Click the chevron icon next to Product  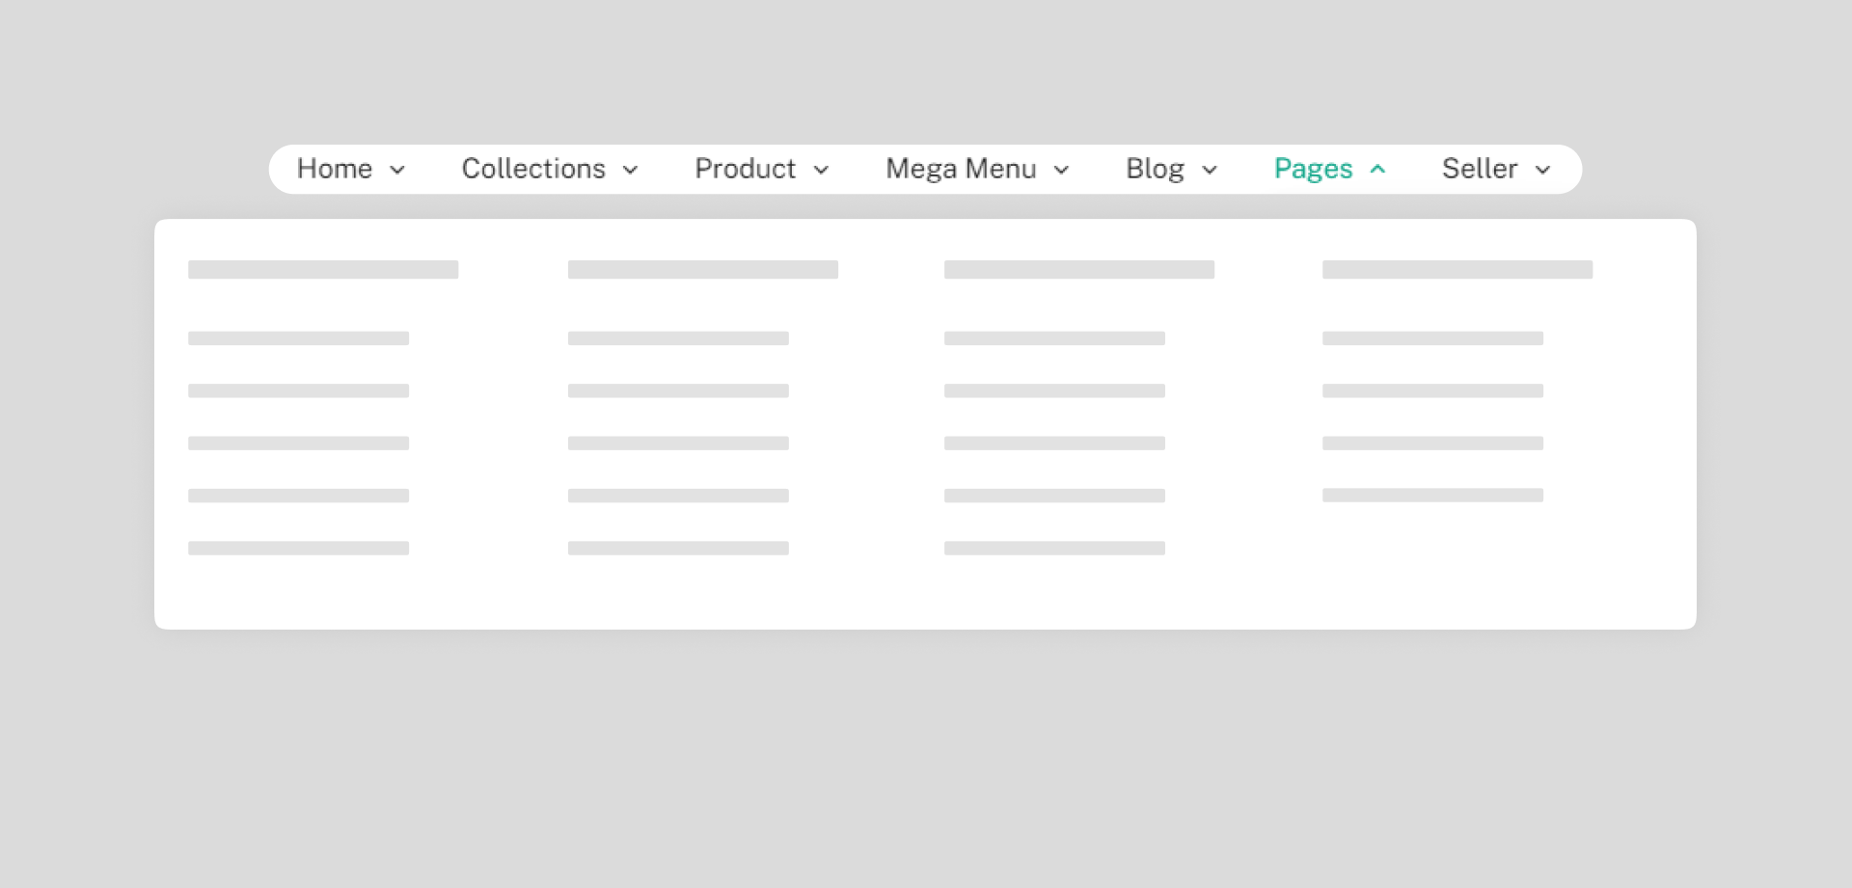822,171
